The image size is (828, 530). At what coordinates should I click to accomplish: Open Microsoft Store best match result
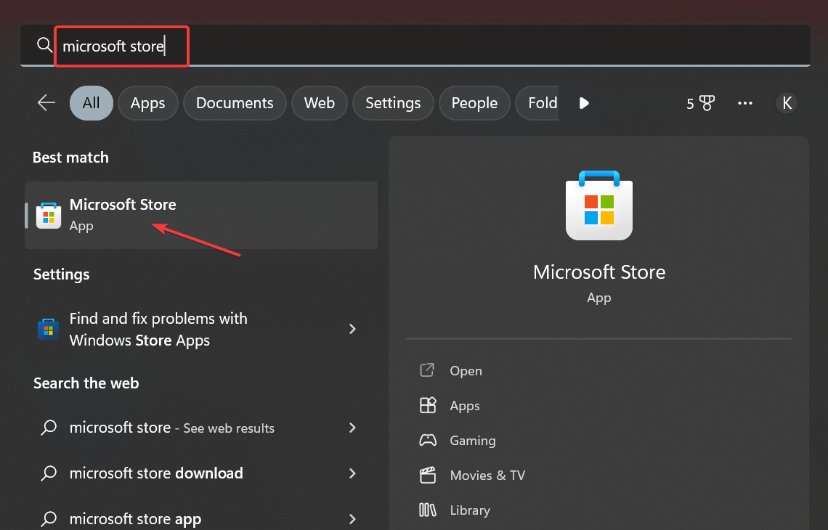pyautogui.click(x=201, y=215)
